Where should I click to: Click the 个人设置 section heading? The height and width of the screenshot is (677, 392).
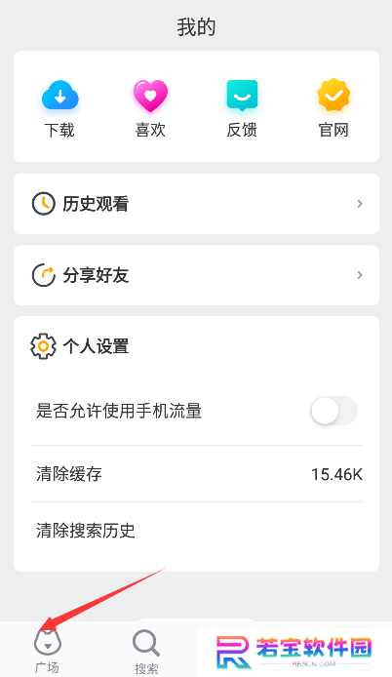[x=96, y=346]
